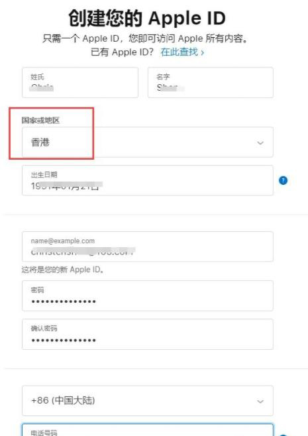Click the 这将是您的新 Apple ID note
Screen dimensions: 308x436
pyautogui.click(x=62, y=270)
